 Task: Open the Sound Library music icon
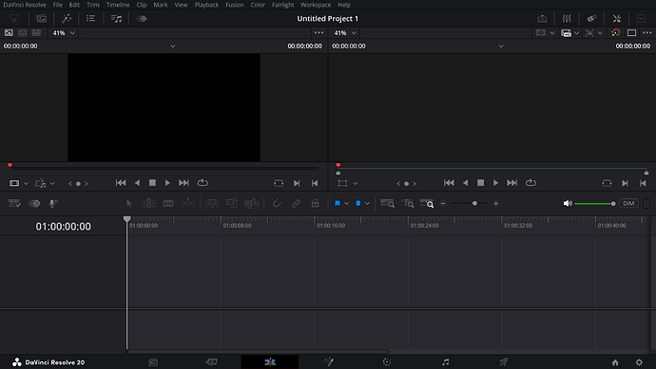[116, 18]
